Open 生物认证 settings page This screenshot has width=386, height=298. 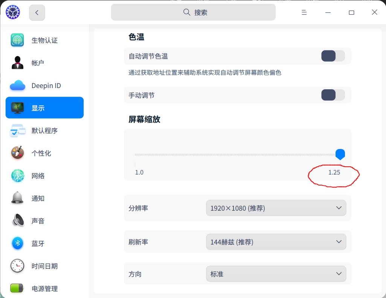(44, 40)
